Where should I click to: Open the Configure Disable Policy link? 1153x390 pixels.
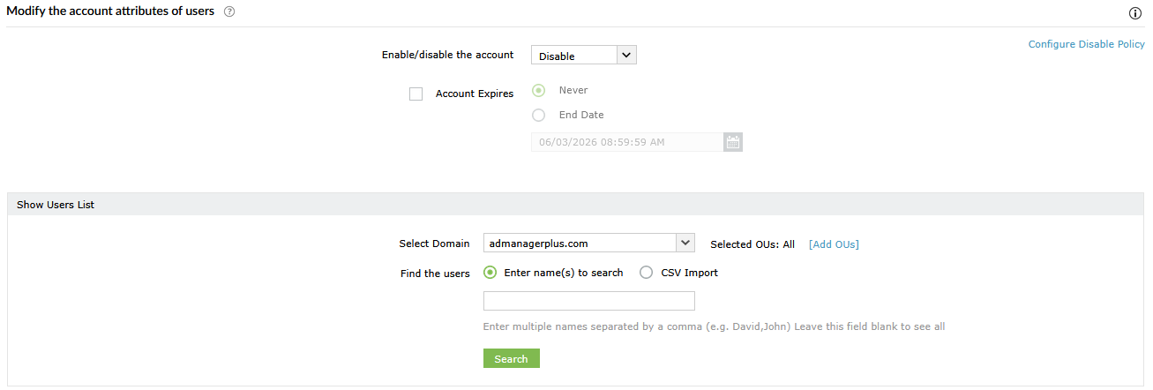tap(1087, 44)
